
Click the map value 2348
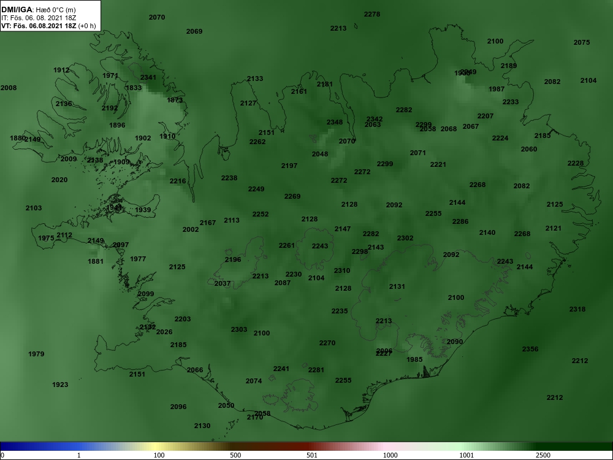point(335,123)
